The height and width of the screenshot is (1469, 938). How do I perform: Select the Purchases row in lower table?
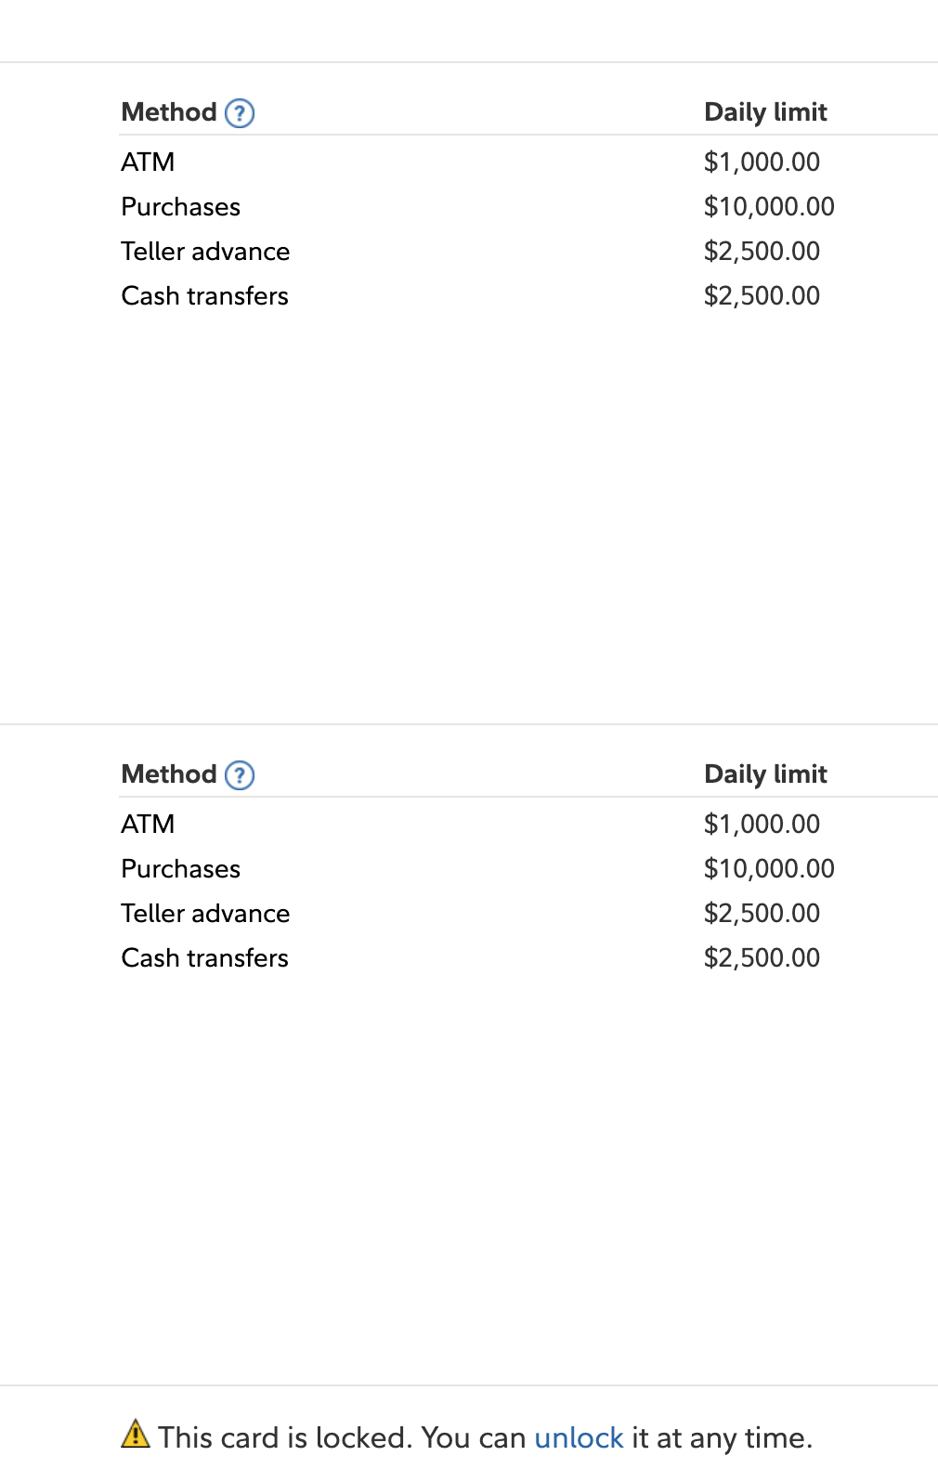point(181,869)
